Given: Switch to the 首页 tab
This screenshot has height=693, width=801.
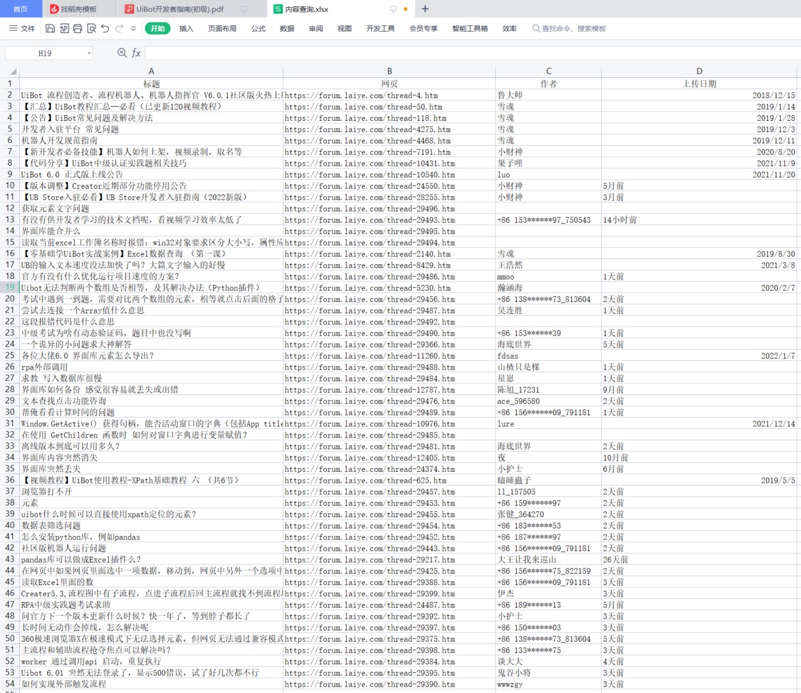Looking at the screenshot, I should pos(21,9).
